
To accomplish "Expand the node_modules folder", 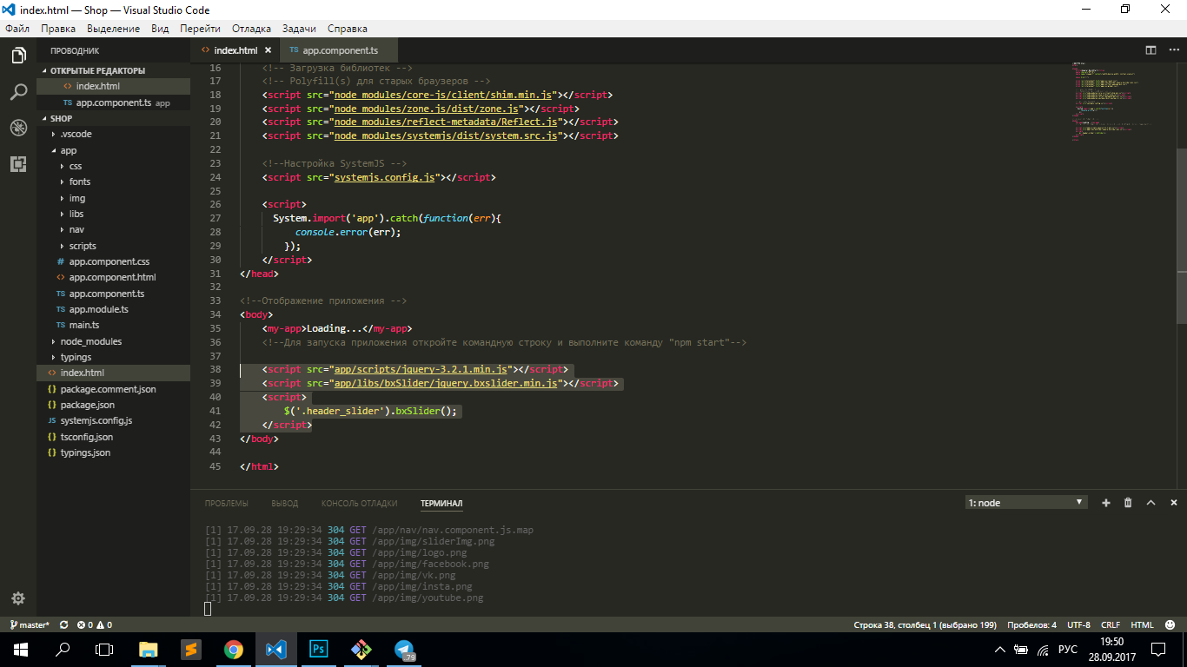I will 90,341.
